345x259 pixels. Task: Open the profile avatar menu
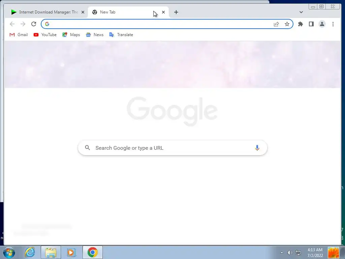point(322,24)
